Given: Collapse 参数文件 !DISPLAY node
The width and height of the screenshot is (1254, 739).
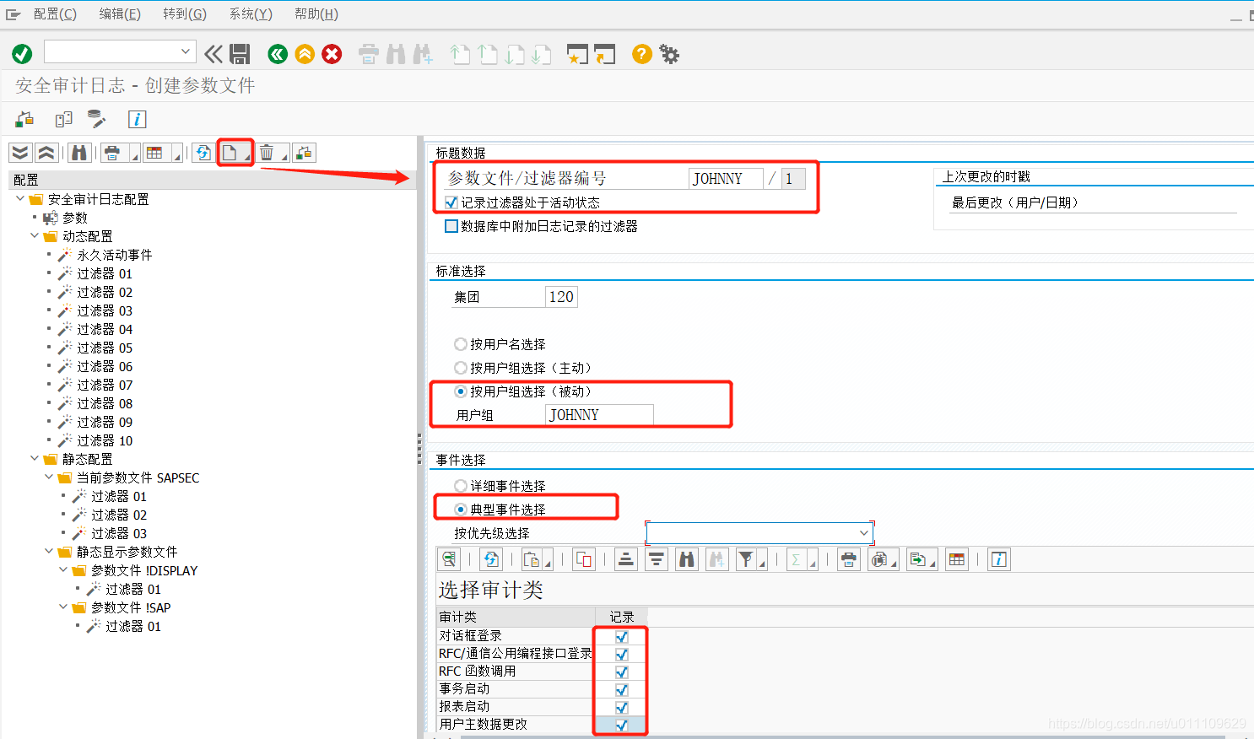Looking at the screenshot, I should (63, 570).
